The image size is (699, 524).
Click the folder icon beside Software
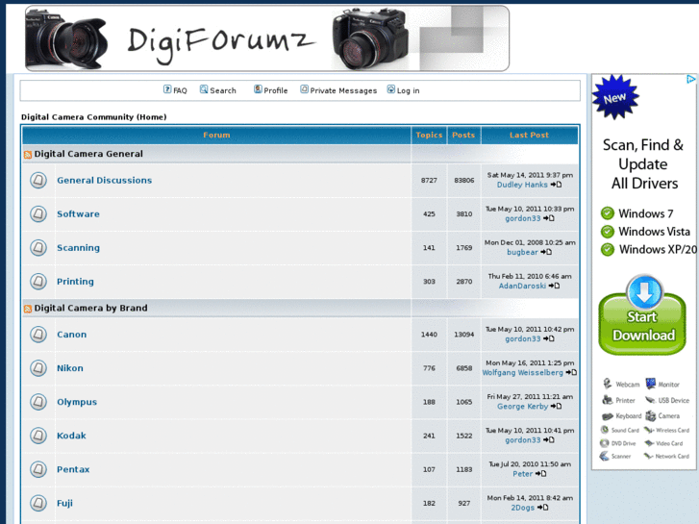[x=38, y=214]
